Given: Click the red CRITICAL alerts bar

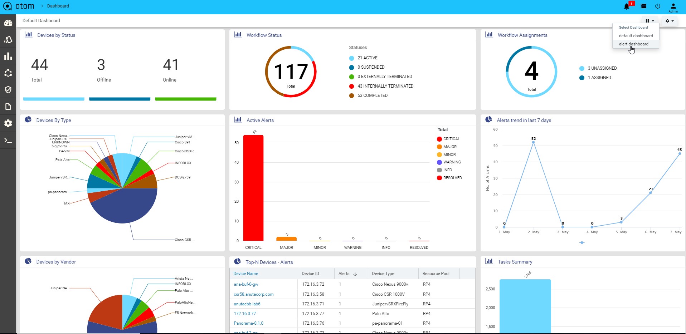Looking at the screenshot, I should pyautogui.click(x=253, y=188).
